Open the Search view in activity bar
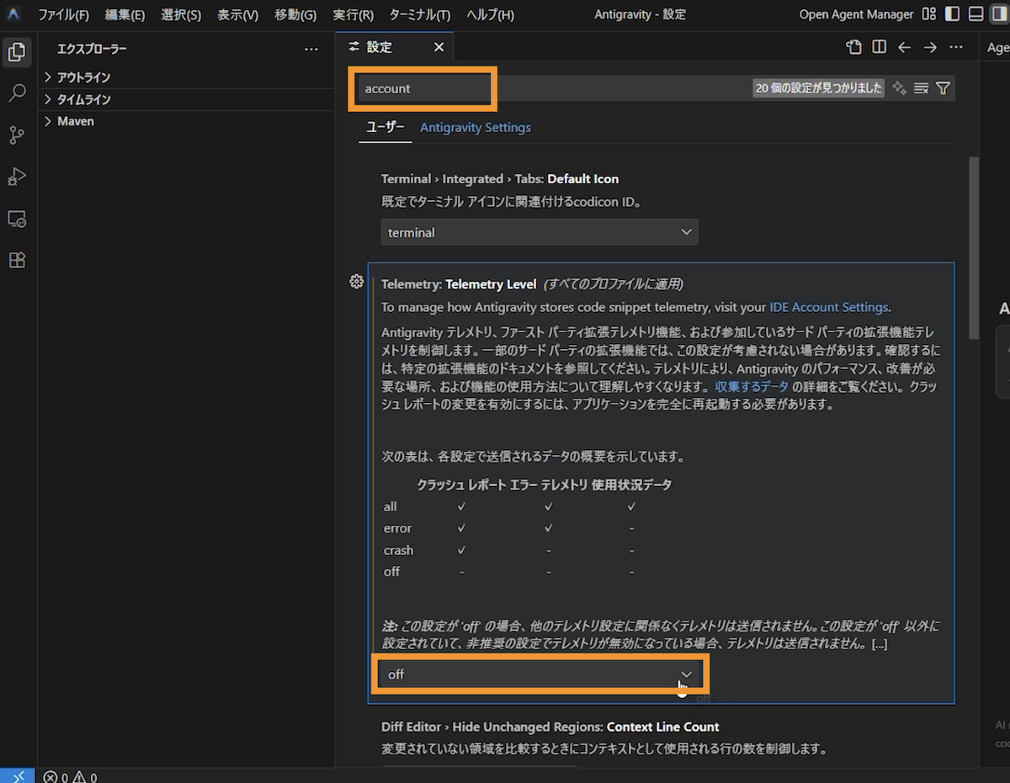The width and height of the screenshot is (1010, 783). [x=17, y=93]
